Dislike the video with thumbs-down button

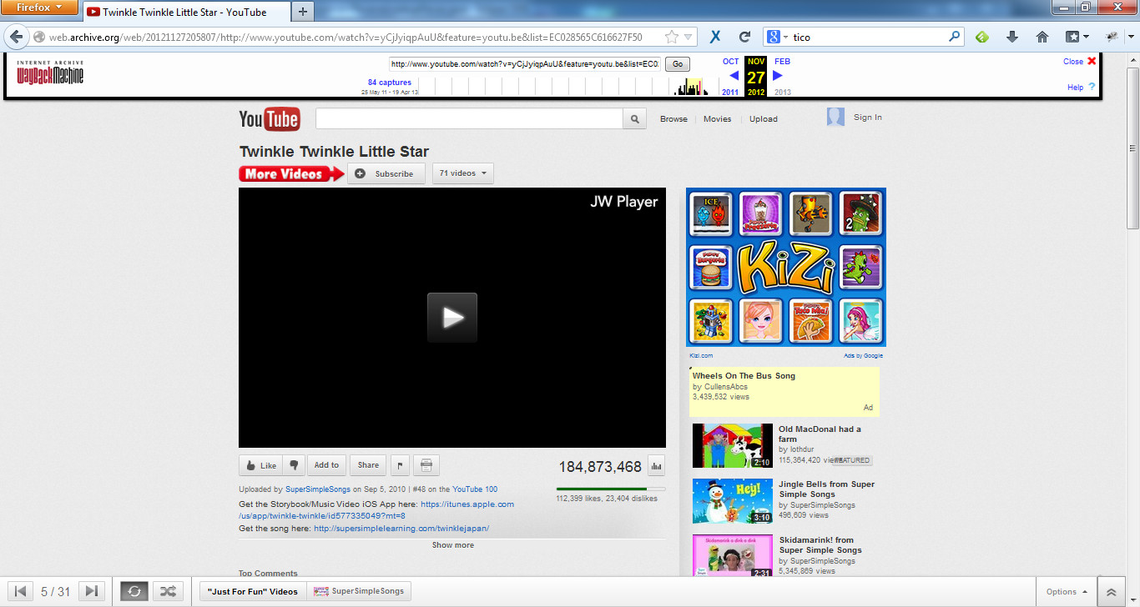point(294,465)
